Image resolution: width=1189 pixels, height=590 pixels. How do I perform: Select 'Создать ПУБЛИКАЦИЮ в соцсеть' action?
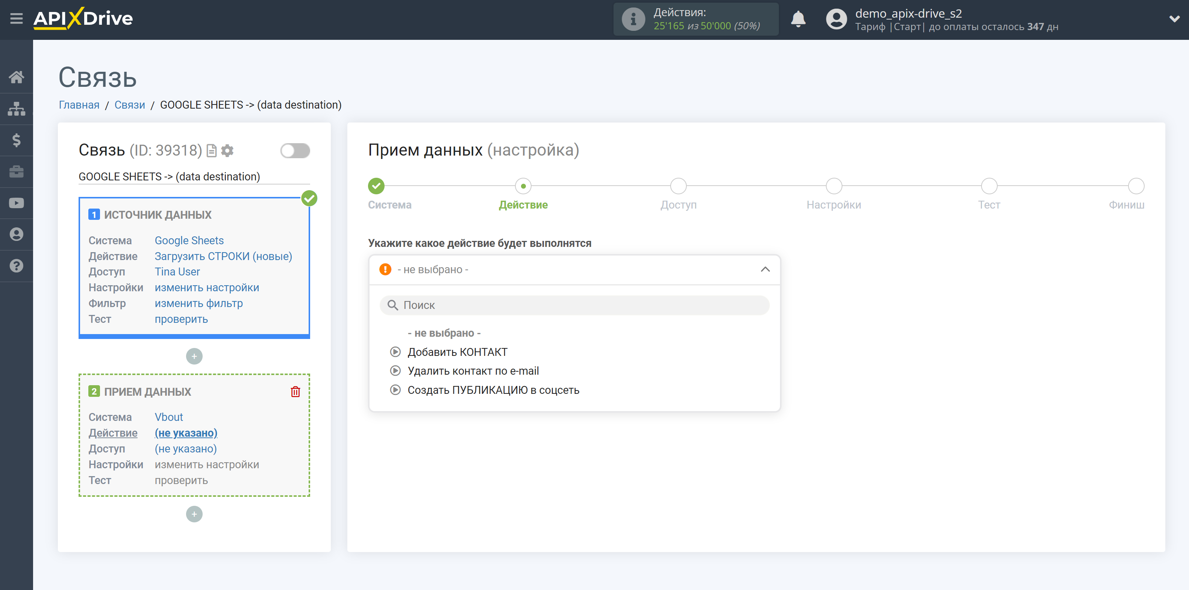click(494, 390)
